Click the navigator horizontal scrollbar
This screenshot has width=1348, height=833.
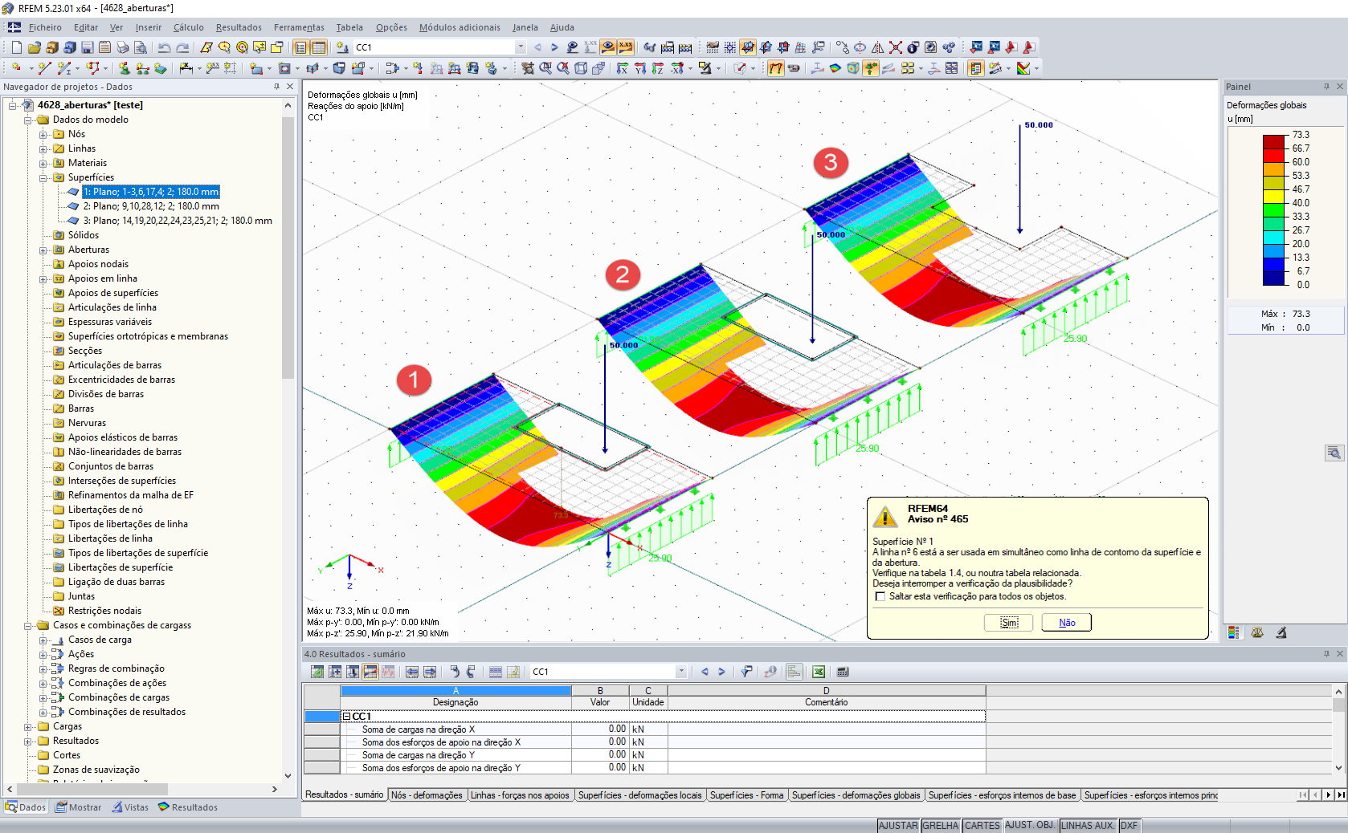91,790
